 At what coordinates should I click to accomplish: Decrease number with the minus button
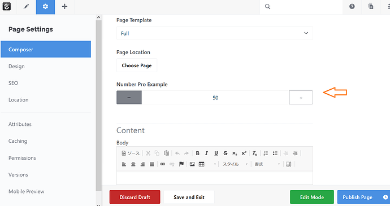tap(129, 98)
